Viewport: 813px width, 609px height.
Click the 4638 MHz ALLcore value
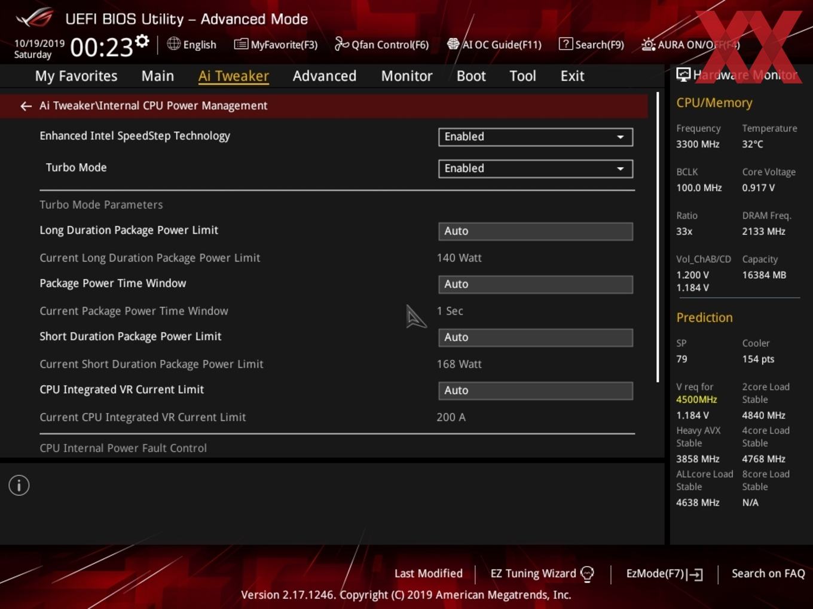(698, 503)
